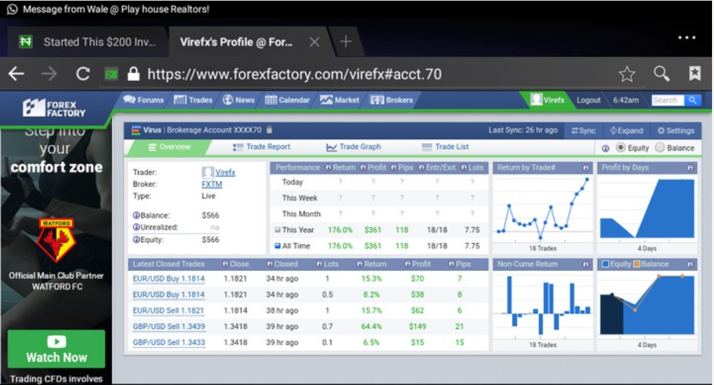Click Profit column info icon in trades

coord(408,264)
